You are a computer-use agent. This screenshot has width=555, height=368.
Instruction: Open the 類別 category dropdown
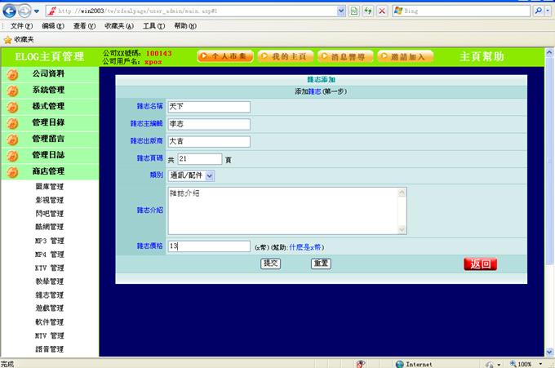tap(209, 175)
